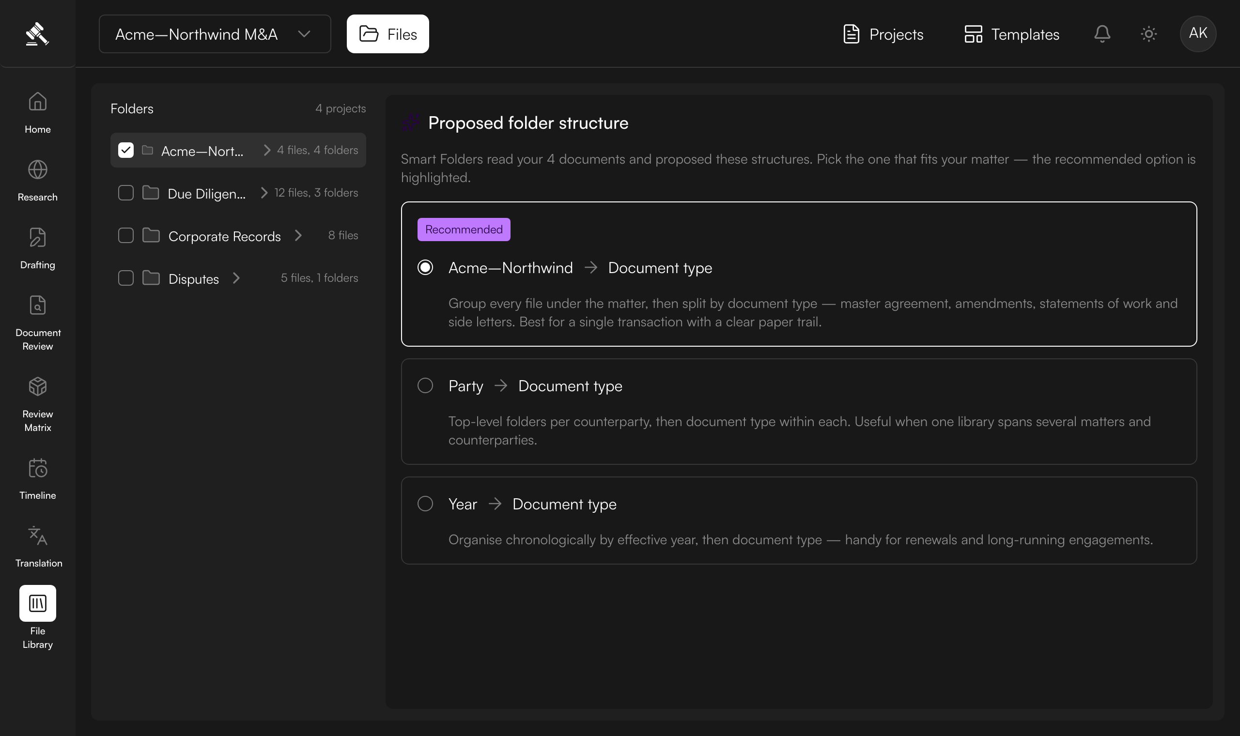Screen dimensions: 1240x736
Task: Open the File Library icon
Action: coord(38,603)
